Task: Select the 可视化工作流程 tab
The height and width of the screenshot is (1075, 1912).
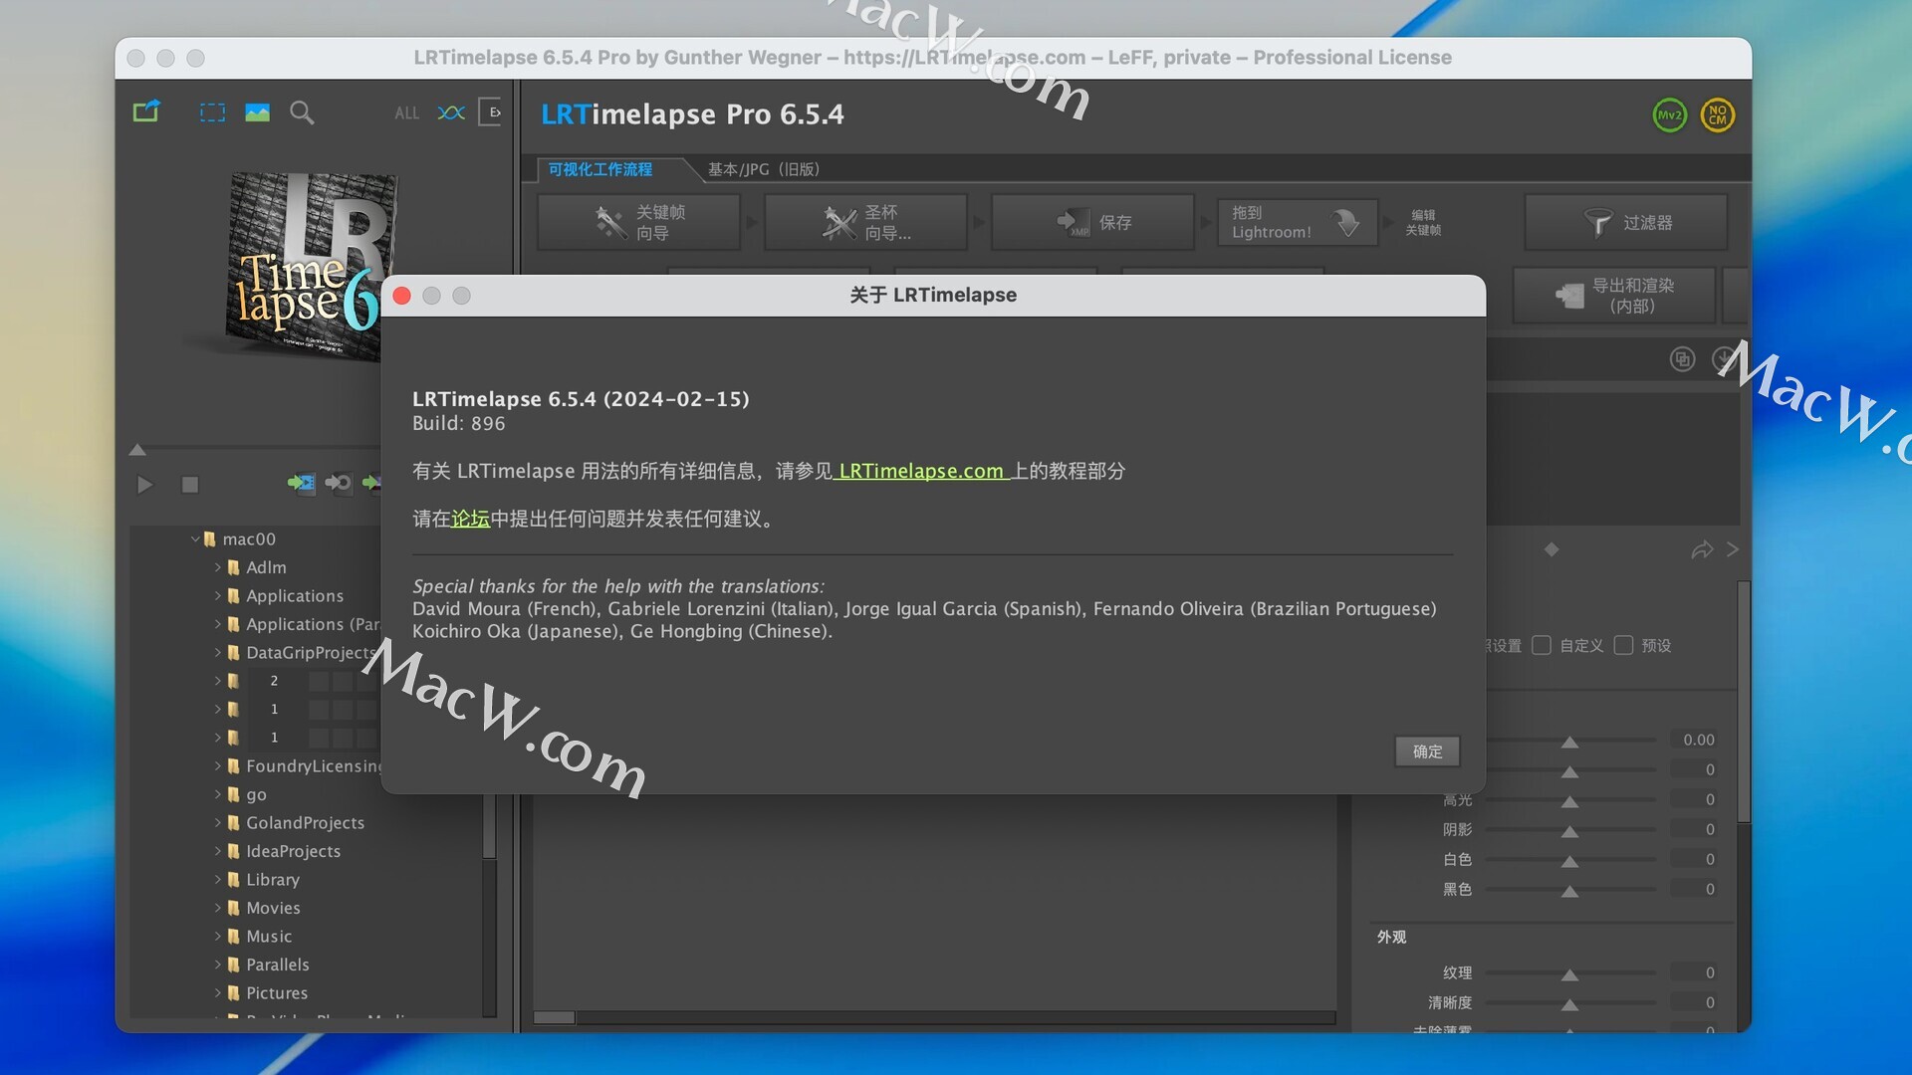Action: [x=600, y=169]
